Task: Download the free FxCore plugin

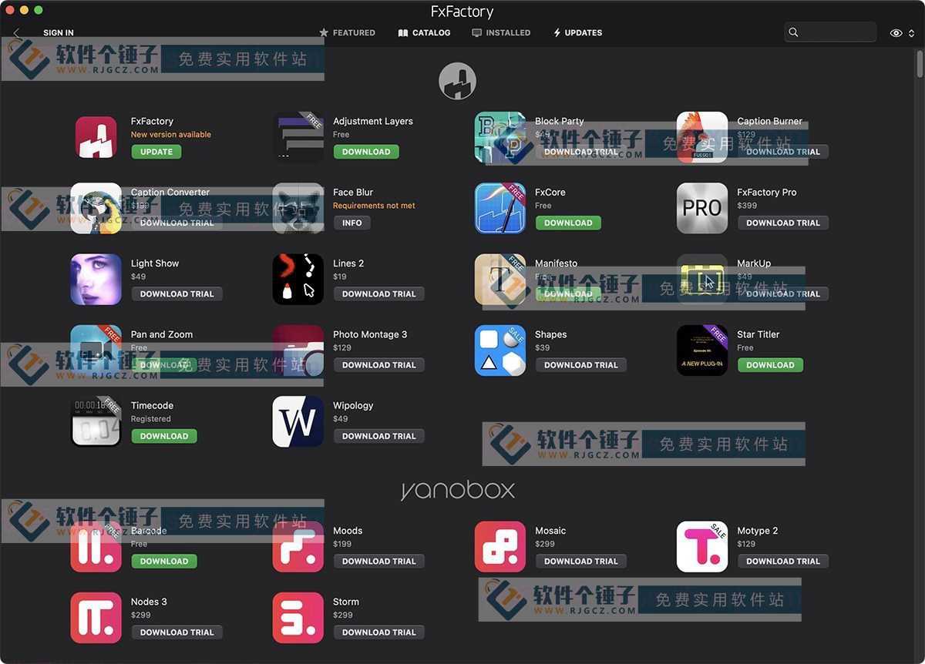Action: [568, 223]
